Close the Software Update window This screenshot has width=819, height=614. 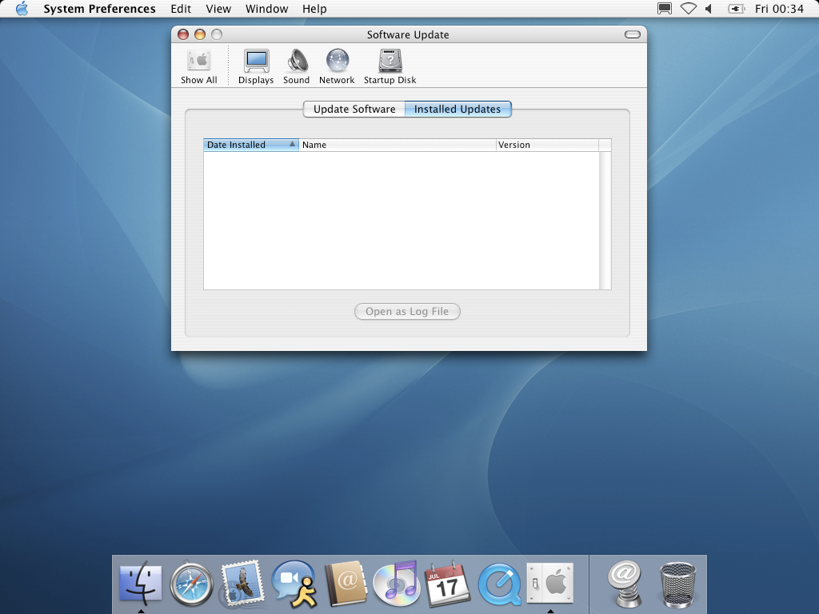[183, 34]
